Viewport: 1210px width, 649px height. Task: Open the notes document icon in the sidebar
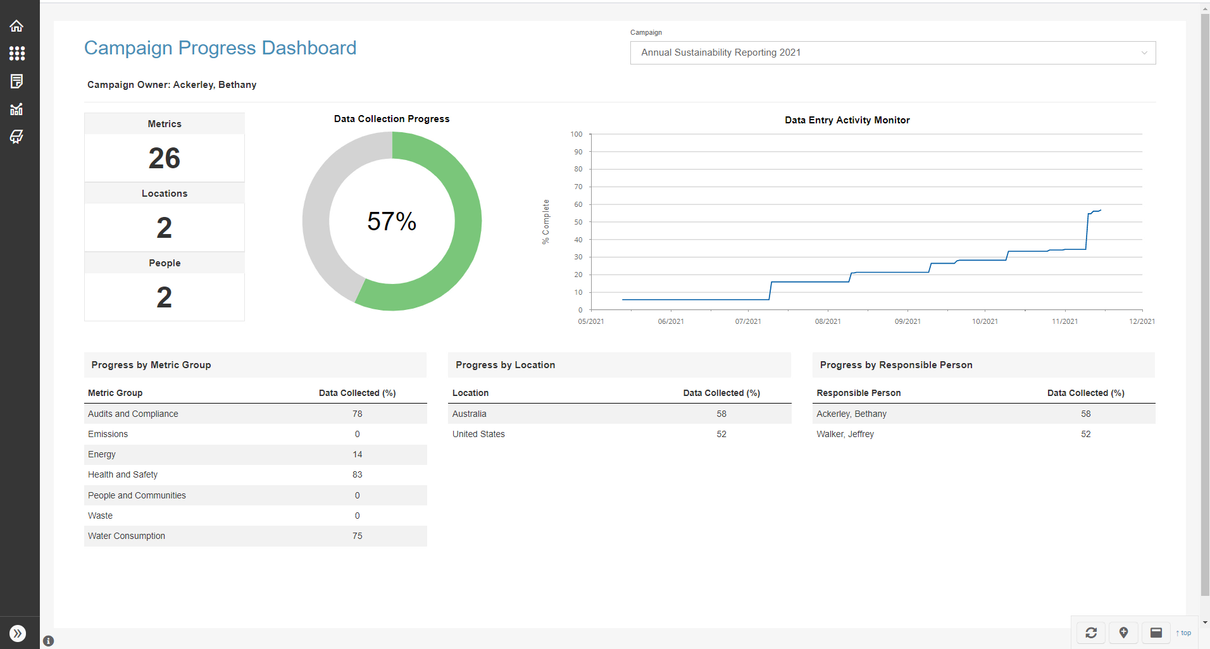(16, 81)
